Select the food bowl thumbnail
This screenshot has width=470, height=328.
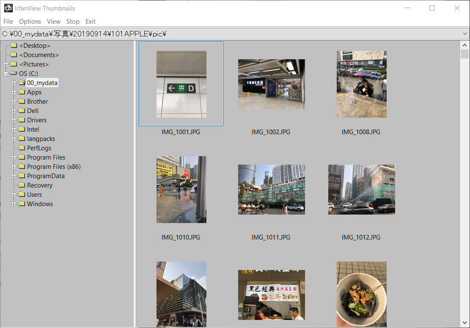[x=362, y=294]
